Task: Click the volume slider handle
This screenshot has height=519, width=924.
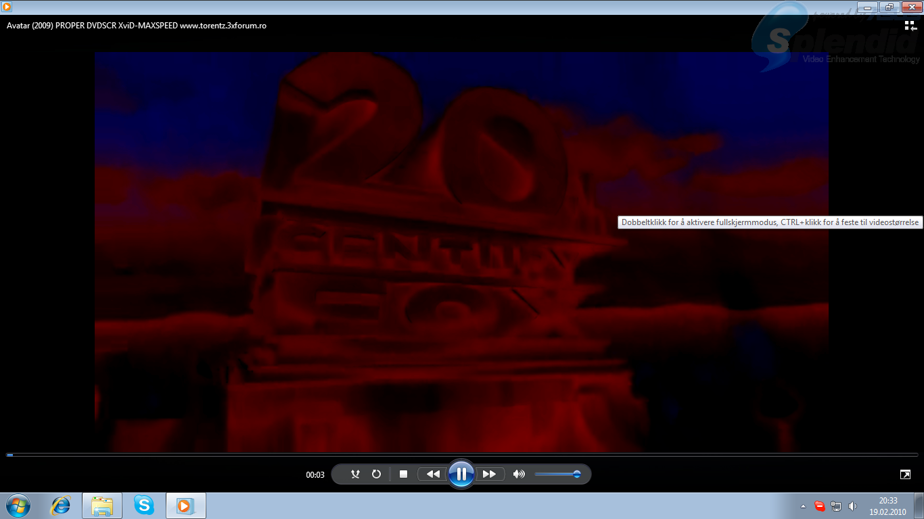Action: coord(577,474)
